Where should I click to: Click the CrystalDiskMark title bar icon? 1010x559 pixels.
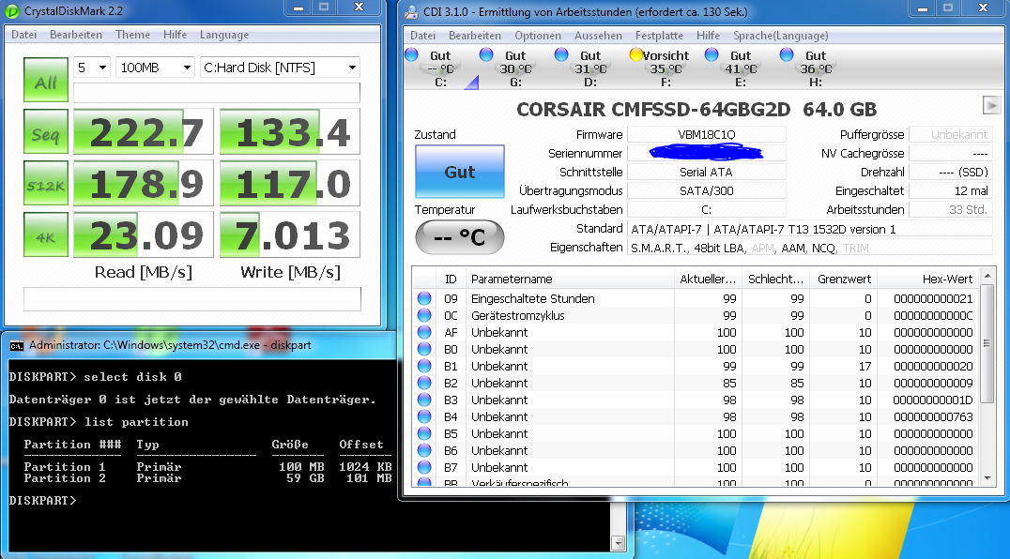tap(12, 11)
